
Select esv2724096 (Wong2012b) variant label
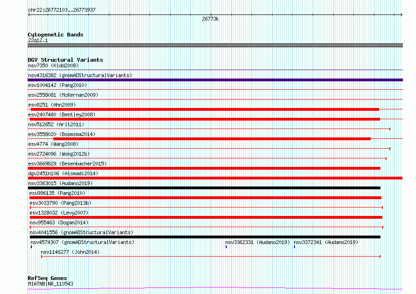pos(59,154)
